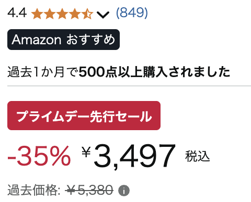Click the 500点以上購入されました bold text
This screenshot has height=202, width=251.
(x=154, y=72)
